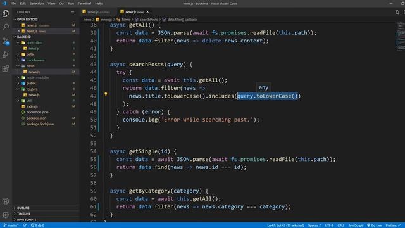Image resolution: width=405 pixels, height=228 pixels.
Task: Click the synchronize changes icon in status bar
Action: tap(25, 225)
